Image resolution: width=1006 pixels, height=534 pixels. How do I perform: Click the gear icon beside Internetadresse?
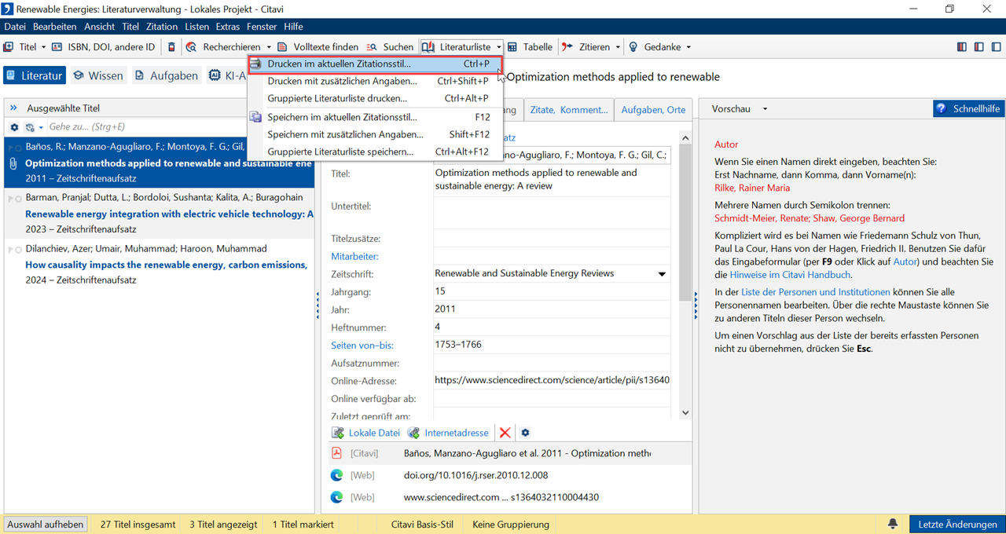(525, 433)
